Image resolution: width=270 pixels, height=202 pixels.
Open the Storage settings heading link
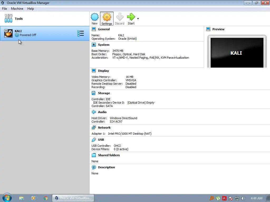point(104,93)
